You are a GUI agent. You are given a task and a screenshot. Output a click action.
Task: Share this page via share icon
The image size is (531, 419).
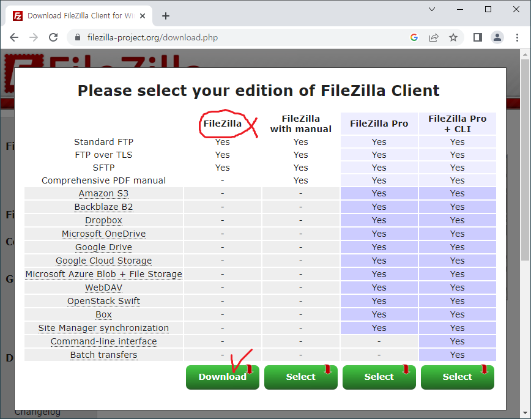click(x=434, y=37)
